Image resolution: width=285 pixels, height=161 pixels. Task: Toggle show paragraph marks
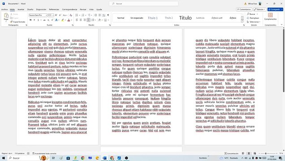click(x=108, y=15)
